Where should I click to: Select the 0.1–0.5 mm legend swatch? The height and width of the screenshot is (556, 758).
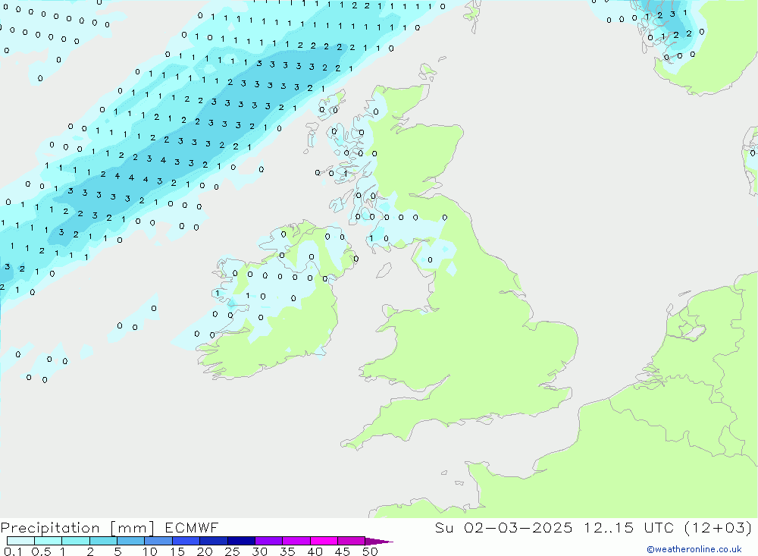(x=20, y=541)
